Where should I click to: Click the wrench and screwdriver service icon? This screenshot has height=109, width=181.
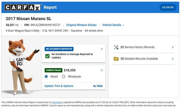[116, 47]
